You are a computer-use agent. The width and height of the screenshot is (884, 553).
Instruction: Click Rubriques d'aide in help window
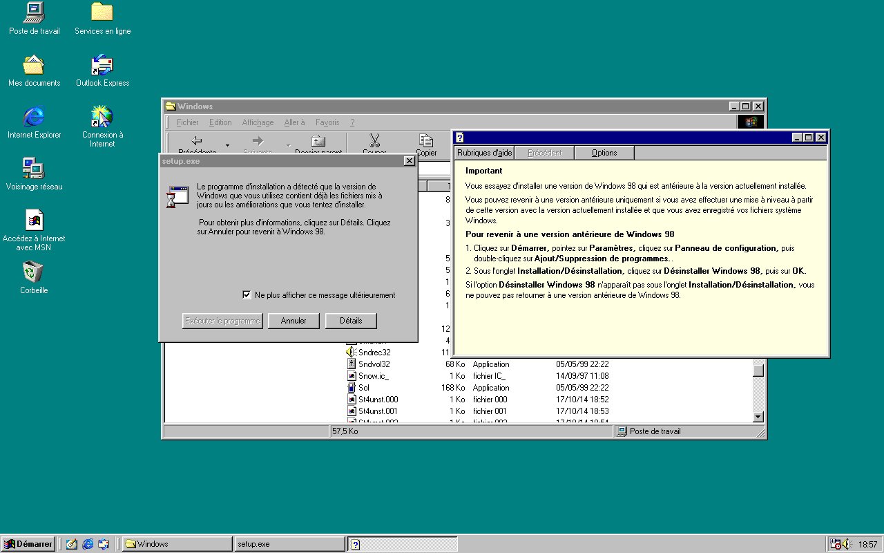[x=485, y=153]
